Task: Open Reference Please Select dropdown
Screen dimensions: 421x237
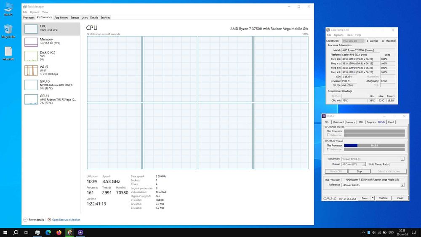Action: pos(373,185)
